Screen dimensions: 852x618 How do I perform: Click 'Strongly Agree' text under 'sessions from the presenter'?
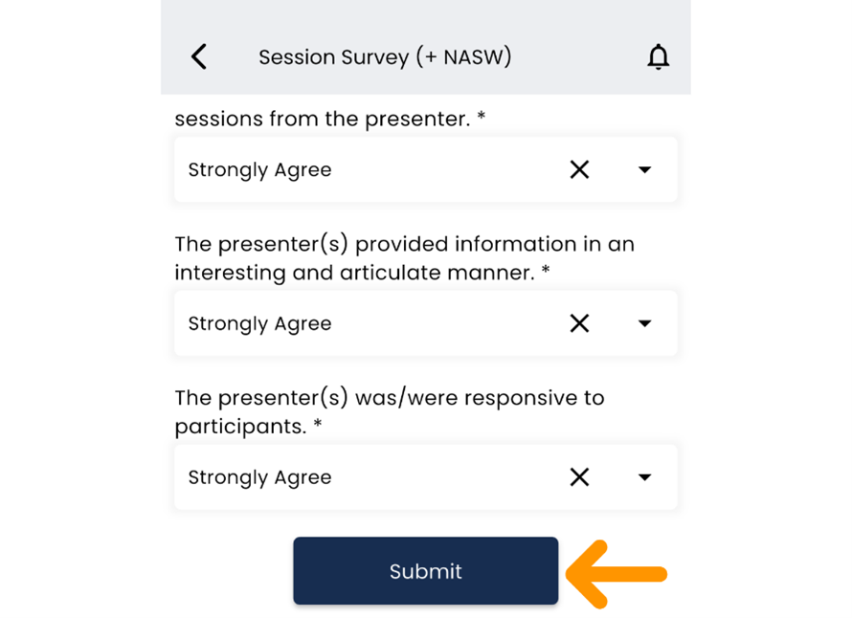259,170
